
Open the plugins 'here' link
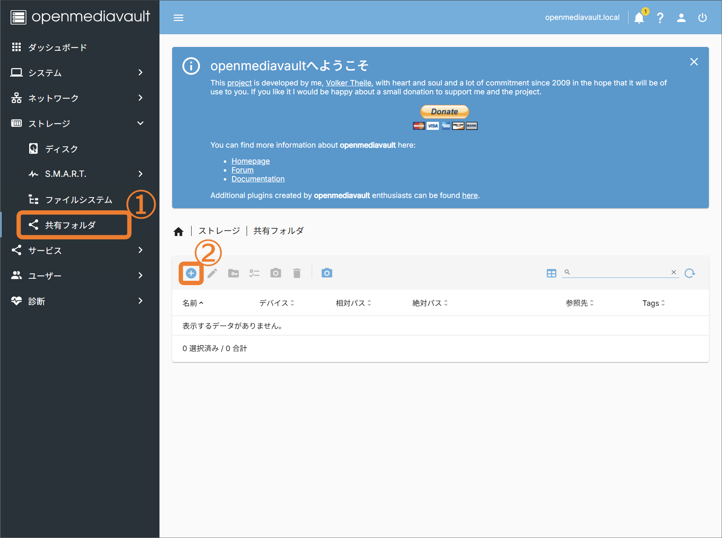tap(470, 195)
